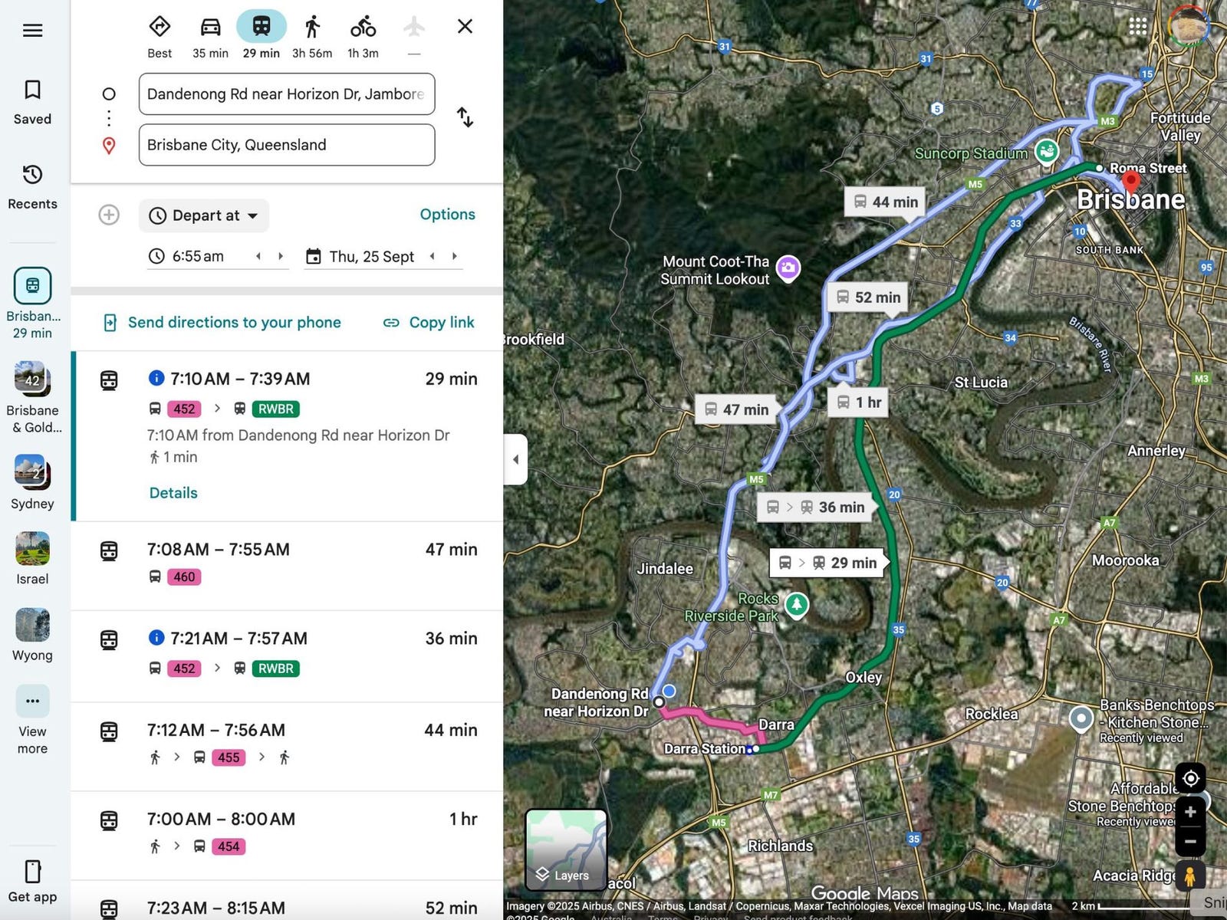Open Brisbane & Gold Coast recent thumbnail
Screen dimensions: 1227x920
coord(32,397)
